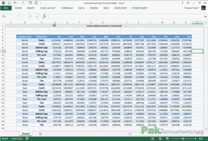Click the Cancel X icon in formula bar
The height and width of the screenshot is (141, 208).
point(30,16)
